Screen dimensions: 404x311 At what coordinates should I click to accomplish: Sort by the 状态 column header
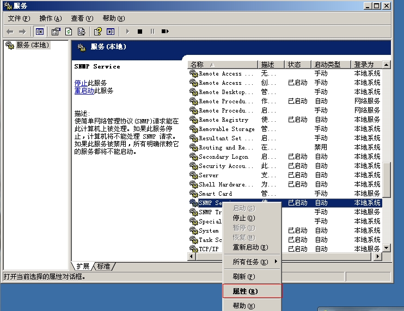[x=298, y=65]
